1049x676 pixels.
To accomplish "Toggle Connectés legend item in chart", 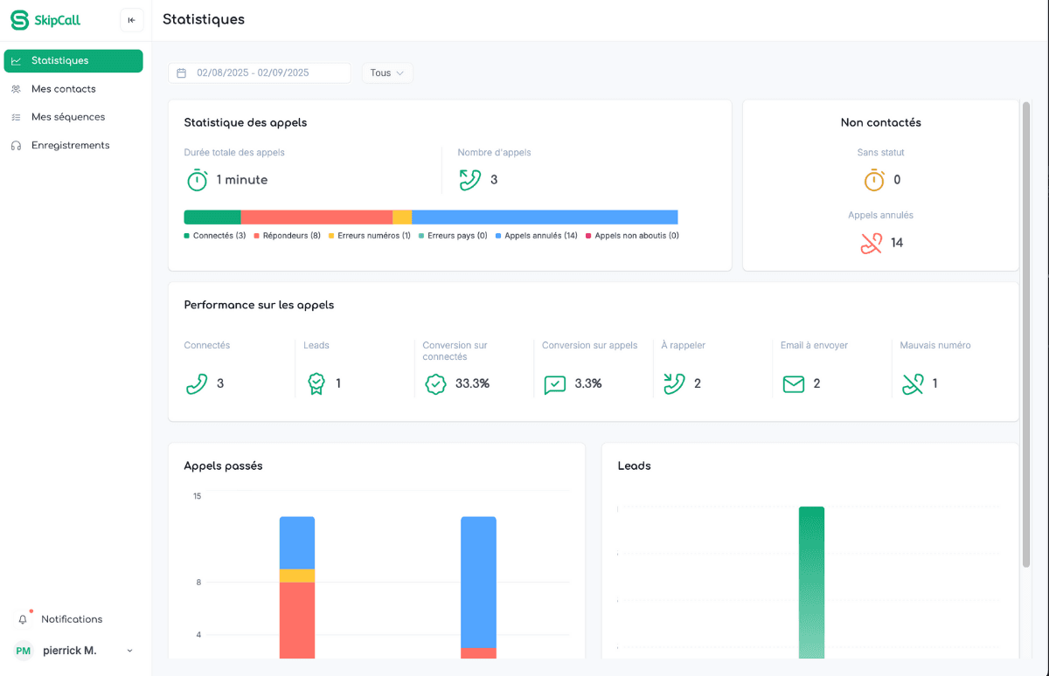I will (x=215, y=236).
